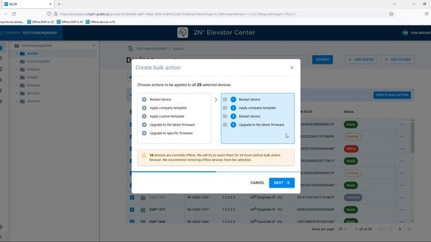Click the ADD FOLDER button
431x242 pixels.
pyautogui.click(x=398, y=60)
